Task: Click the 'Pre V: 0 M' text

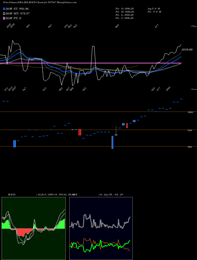Action: point(154,12)
